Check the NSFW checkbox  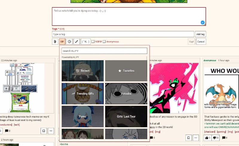93,41
